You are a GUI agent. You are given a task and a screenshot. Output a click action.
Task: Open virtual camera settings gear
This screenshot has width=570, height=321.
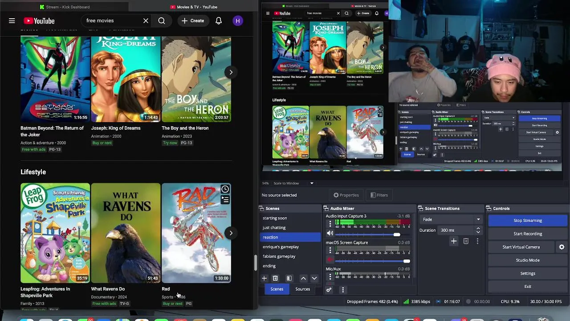tap(562, 247)
